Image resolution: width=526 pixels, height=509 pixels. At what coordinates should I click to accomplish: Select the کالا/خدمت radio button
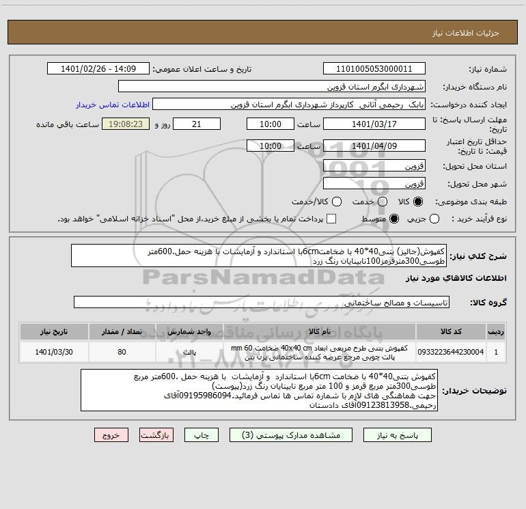[x=337, y=202]
